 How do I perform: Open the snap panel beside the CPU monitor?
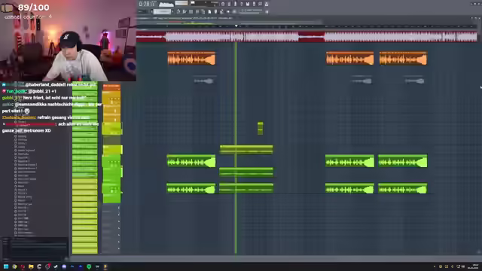point(182,3)
